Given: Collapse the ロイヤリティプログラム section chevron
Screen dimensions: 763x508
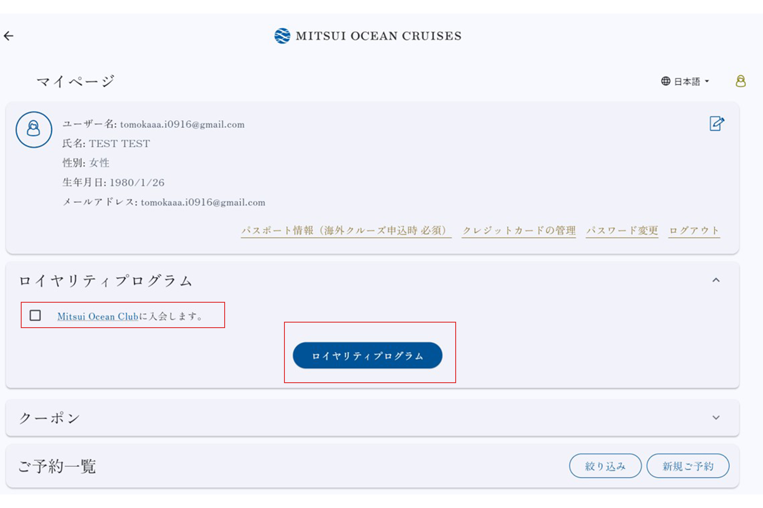Looking at the screenshot, I should [716, 280].
